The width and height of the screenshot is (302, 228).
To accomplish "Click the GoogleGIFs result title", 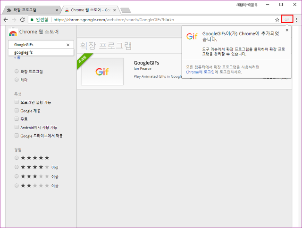I will click(x=146, y=63).
